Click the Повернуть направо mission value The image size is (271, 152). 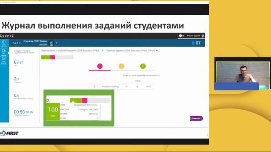click(x=88, y=109)
